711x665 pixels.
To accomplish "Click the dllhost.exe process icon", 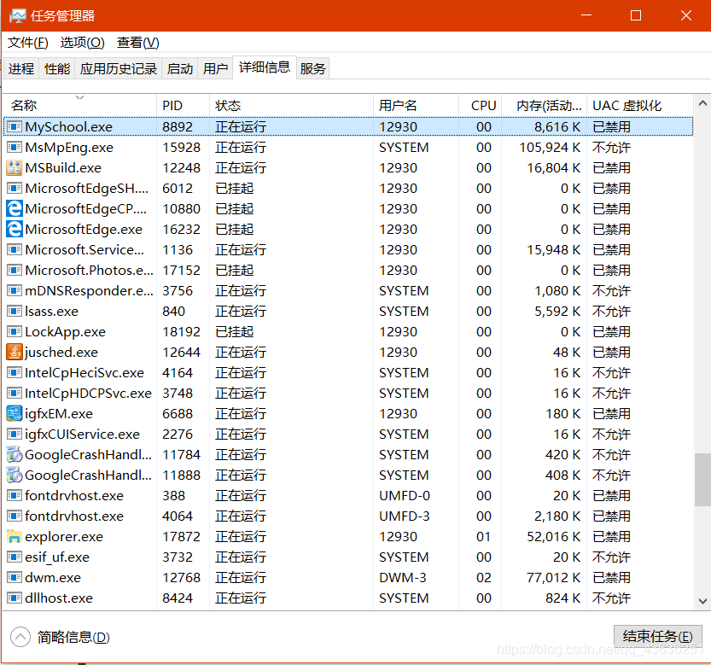I will 14,598.
